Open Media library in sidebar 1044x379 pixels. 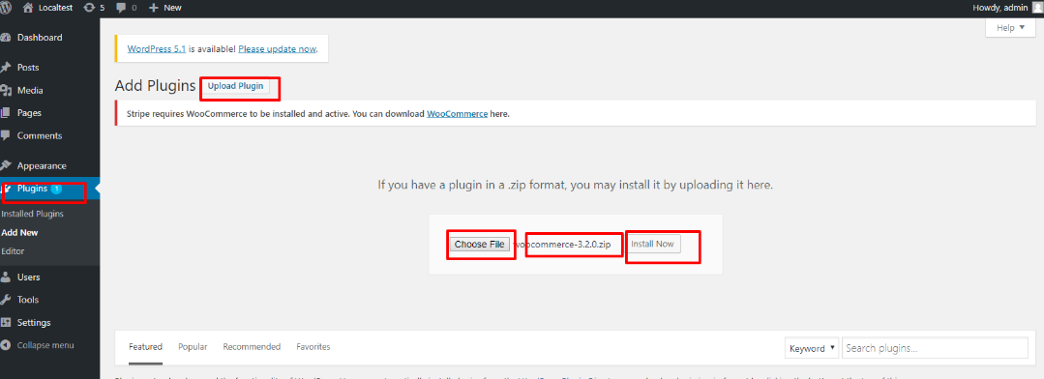pyautogui.click(x=30, y=91)
